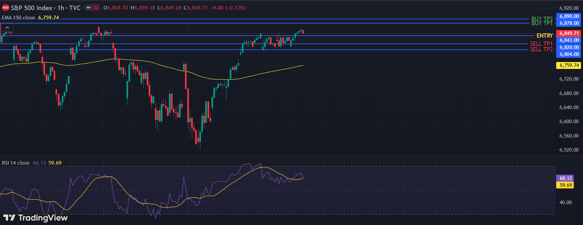Image resolution: width=583 pixels, height=225 pixels.
Task: Click the BUY TP2 line label
Action: point(542,19)
